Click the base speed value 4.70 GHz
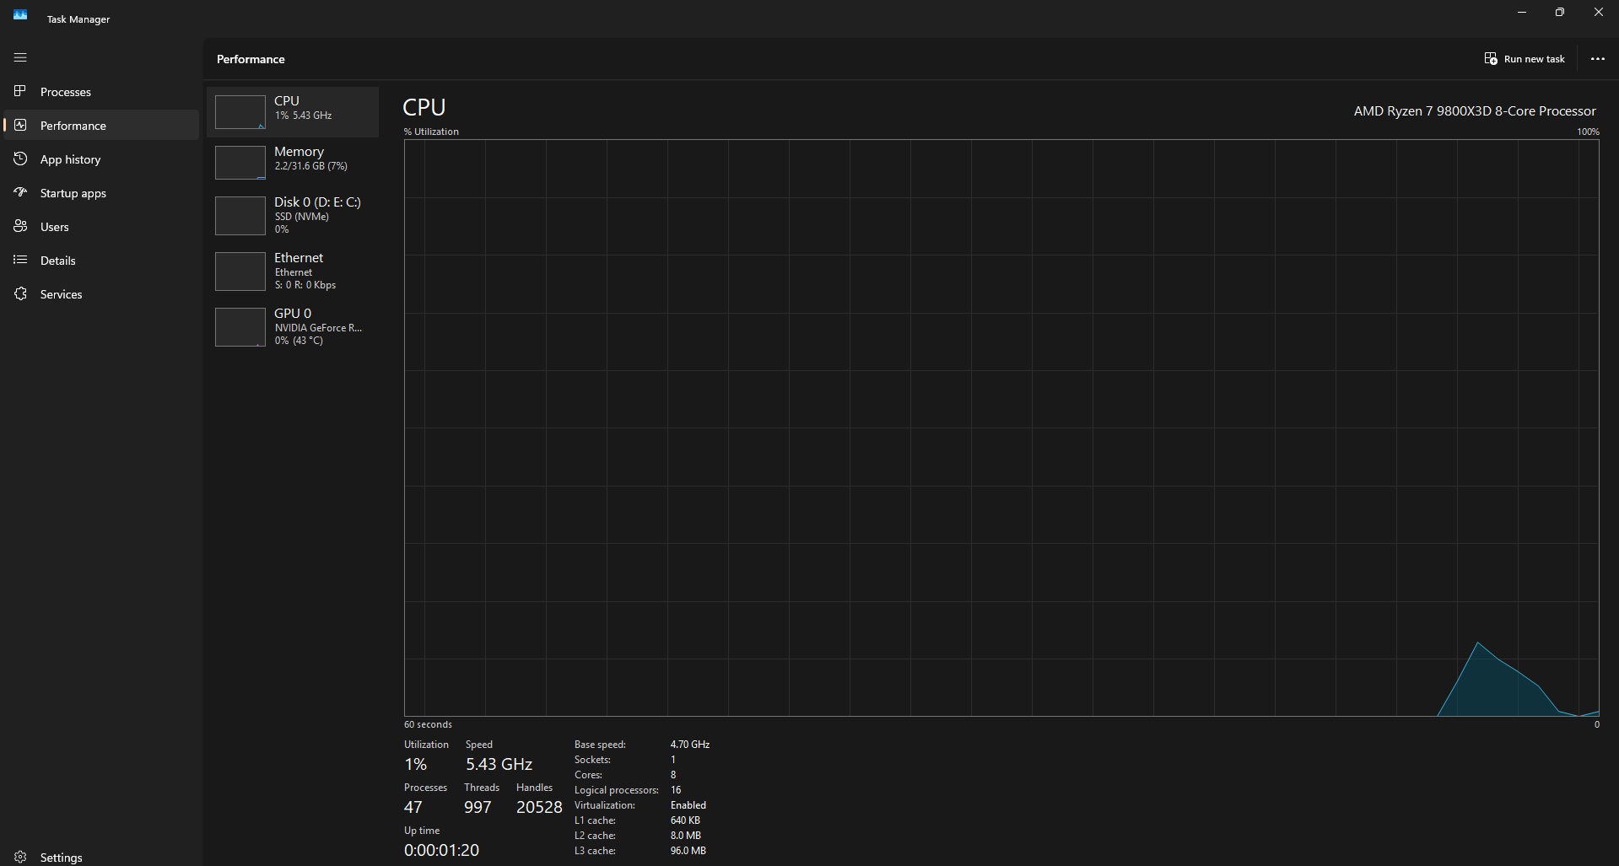This screenshot has height=866, width=1619. 690,745
